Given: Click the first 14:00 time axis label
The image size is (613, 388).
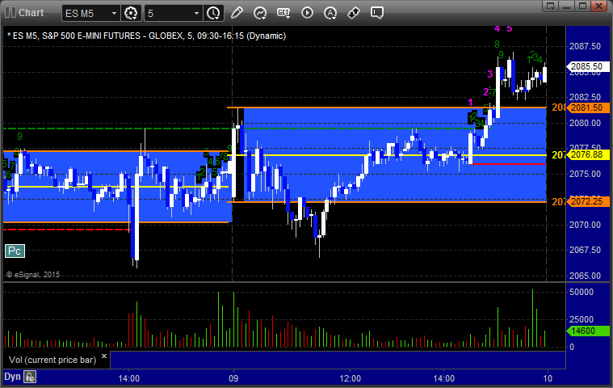Looking at the screenshot, I should coord(129,378).
